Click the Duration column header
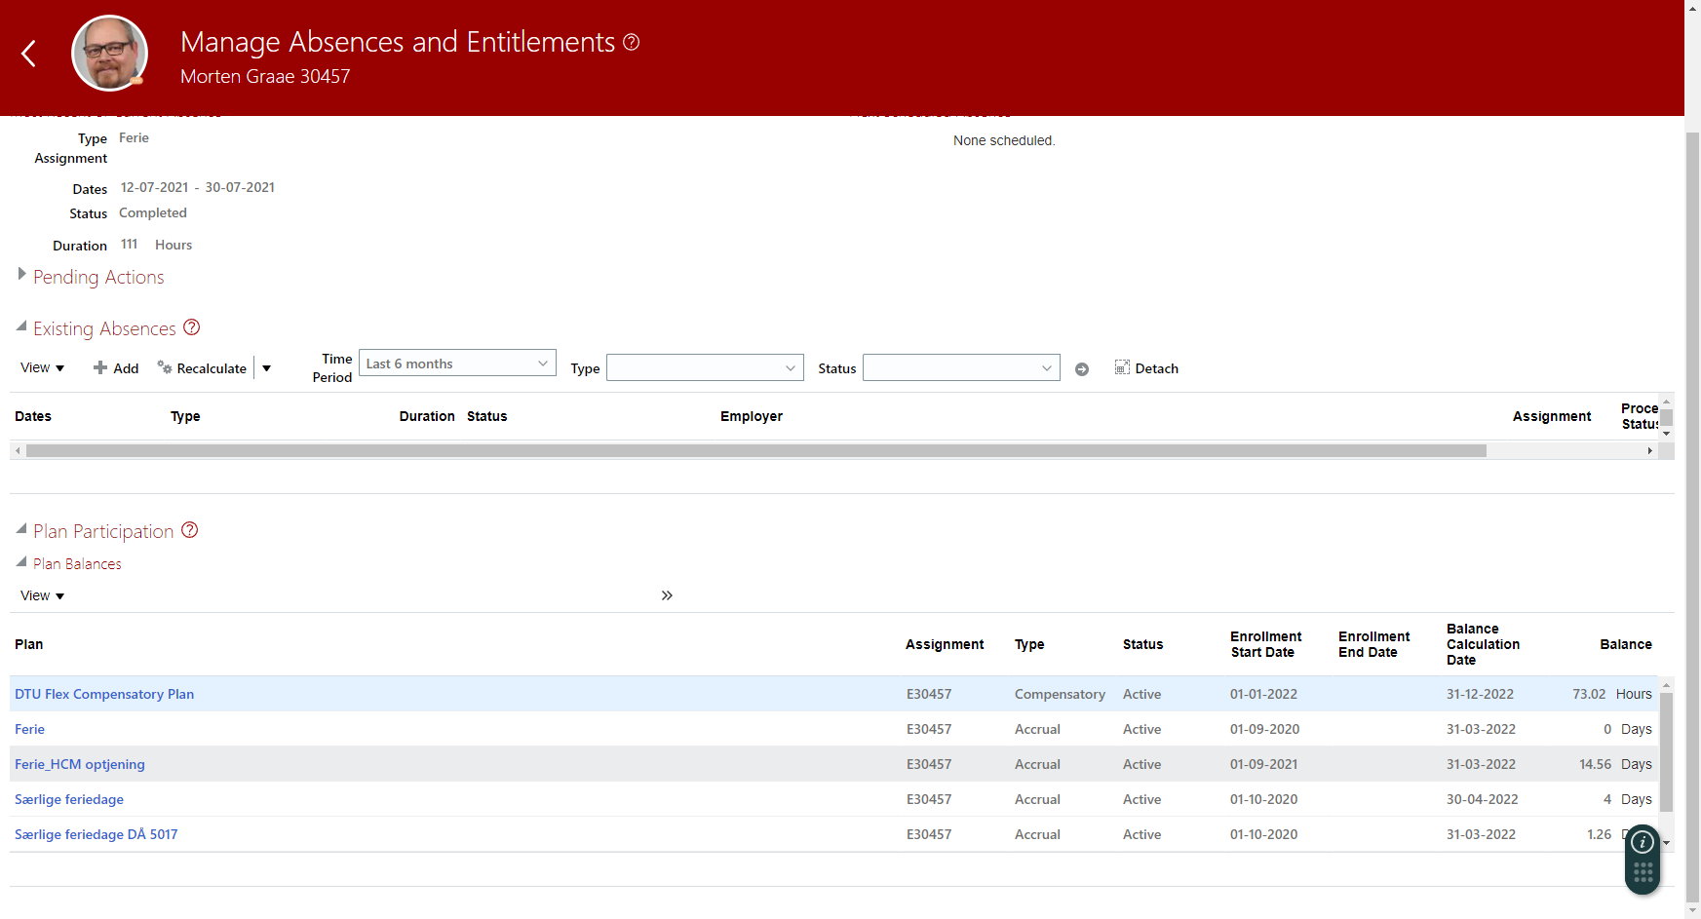Image resolution: width=1701 pixels, height=919 pixels. (427, 416)
